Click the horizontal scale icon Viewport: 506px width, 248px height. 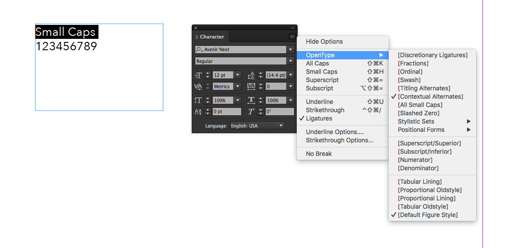click(x=251, y=100)
